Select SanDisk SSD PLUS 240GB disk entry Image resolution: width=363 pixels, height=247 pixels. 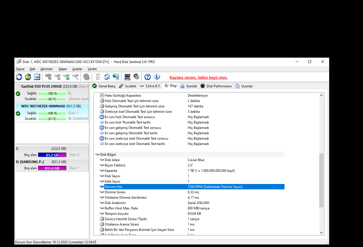(52, 92)
